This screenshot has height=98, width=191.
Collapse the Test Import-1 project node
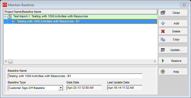coord(6,17)
